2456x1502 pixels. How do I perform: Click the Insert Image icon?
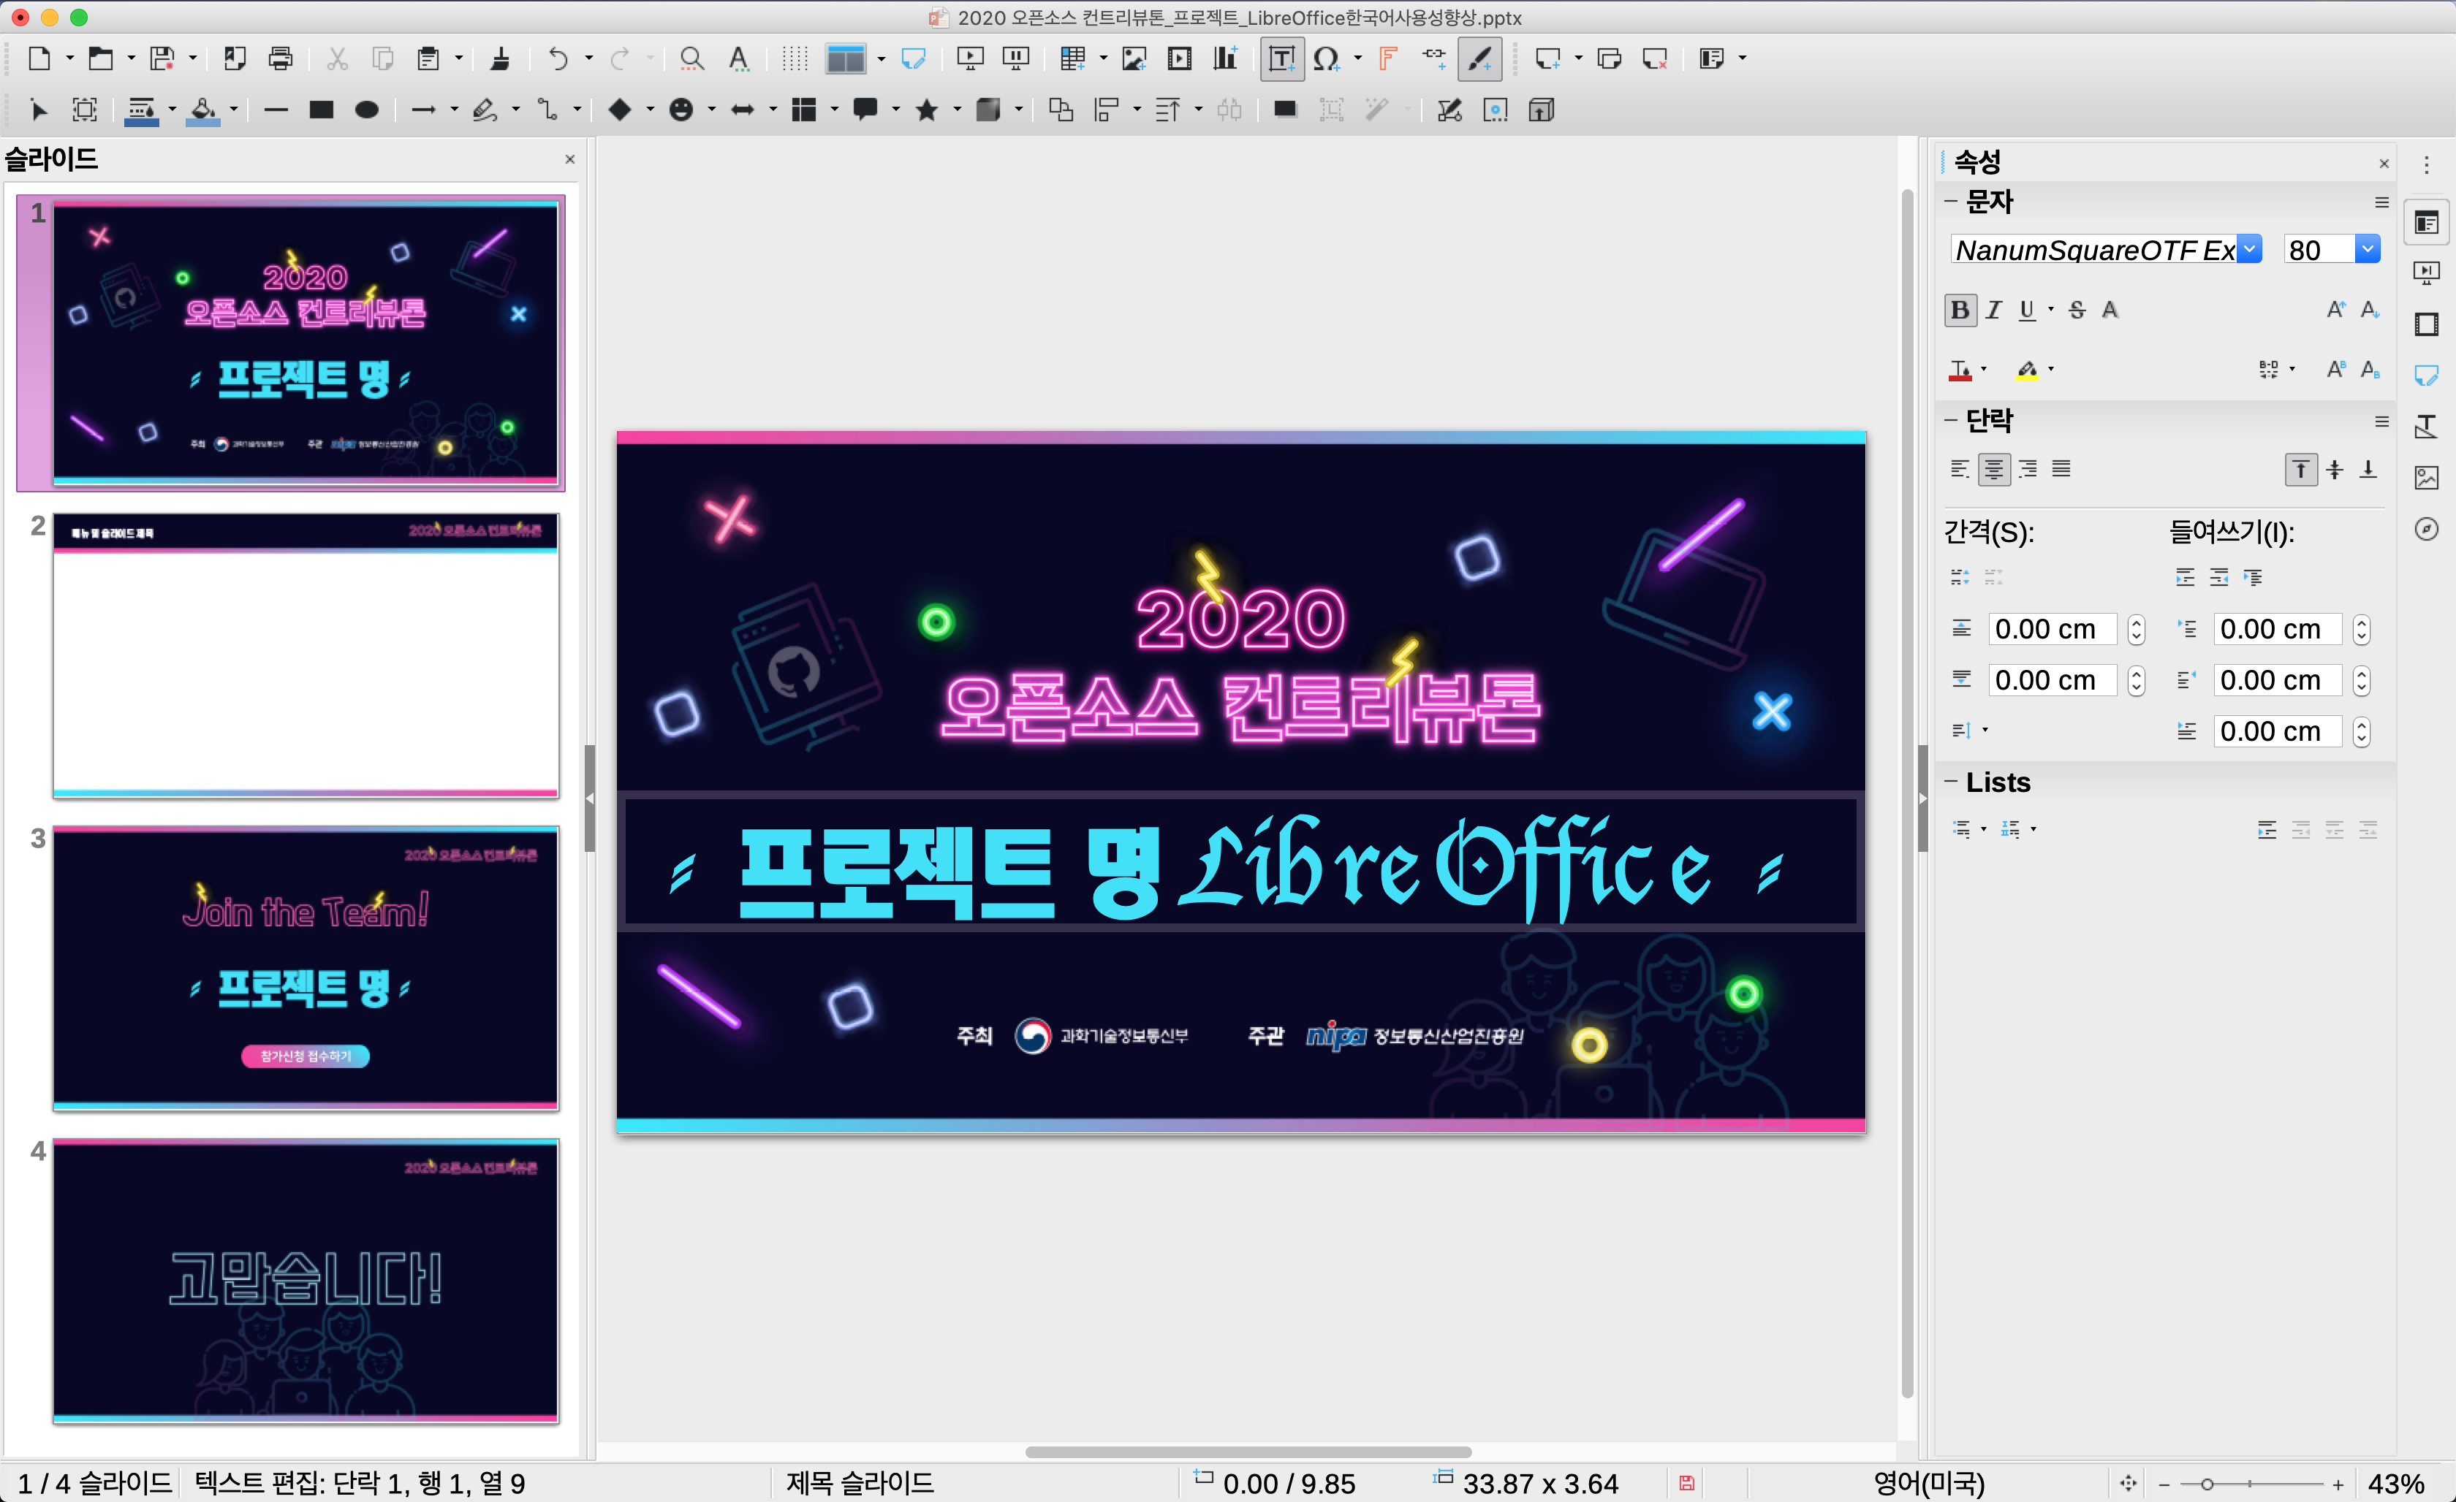pyautogui.click(x=1134, y=58)
